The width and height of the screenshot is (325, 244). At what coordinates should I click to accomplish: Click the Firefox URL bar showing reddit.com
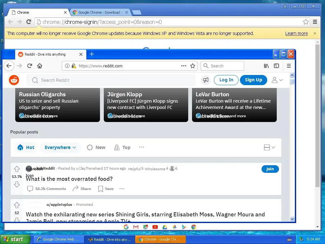(129, 66)
